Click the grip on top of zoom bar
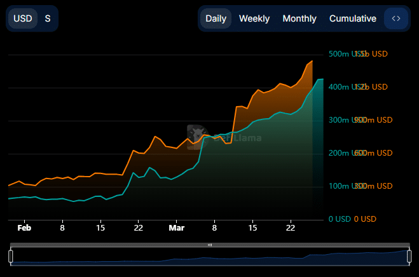Image resolution: width=419 pixels, height=277 pixels. (x=210, y=245)
